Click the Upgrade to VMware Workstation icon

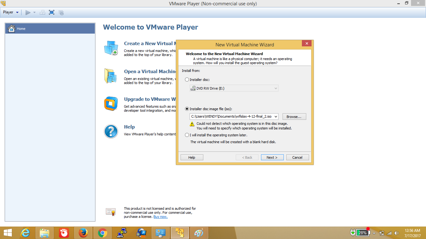coord(111,104)
